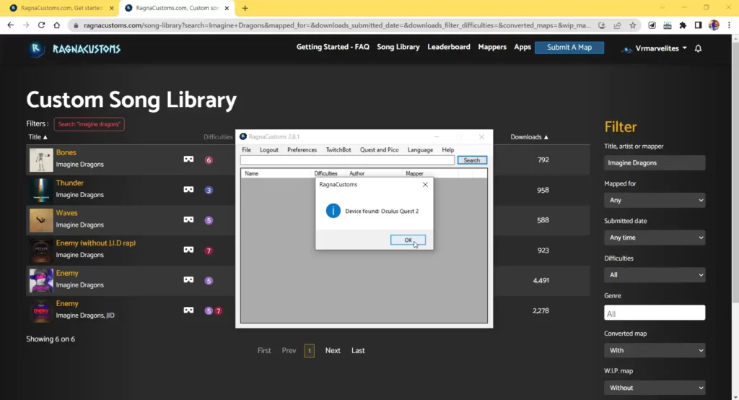Open Enemy (without J.I.D rap) song
This screenshot has width=739, height=400.
(x=96, y=243)
